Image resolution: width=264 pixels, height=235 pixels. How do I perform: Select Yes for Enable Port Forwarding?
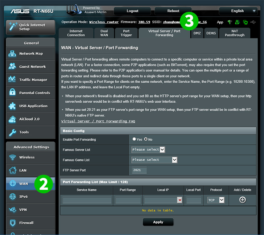click(x=134, y=139)
